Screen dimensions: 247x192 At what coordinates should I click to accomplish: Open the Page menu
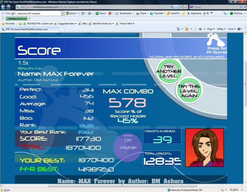tap(211, 29)
